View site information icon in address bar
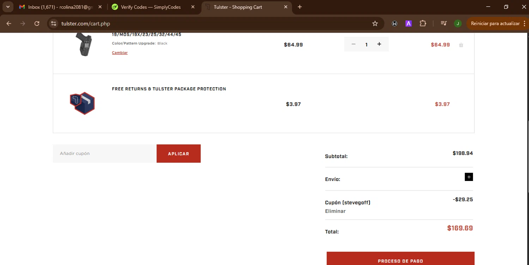Viewport: 529px width, 265px height. point(54,24)
